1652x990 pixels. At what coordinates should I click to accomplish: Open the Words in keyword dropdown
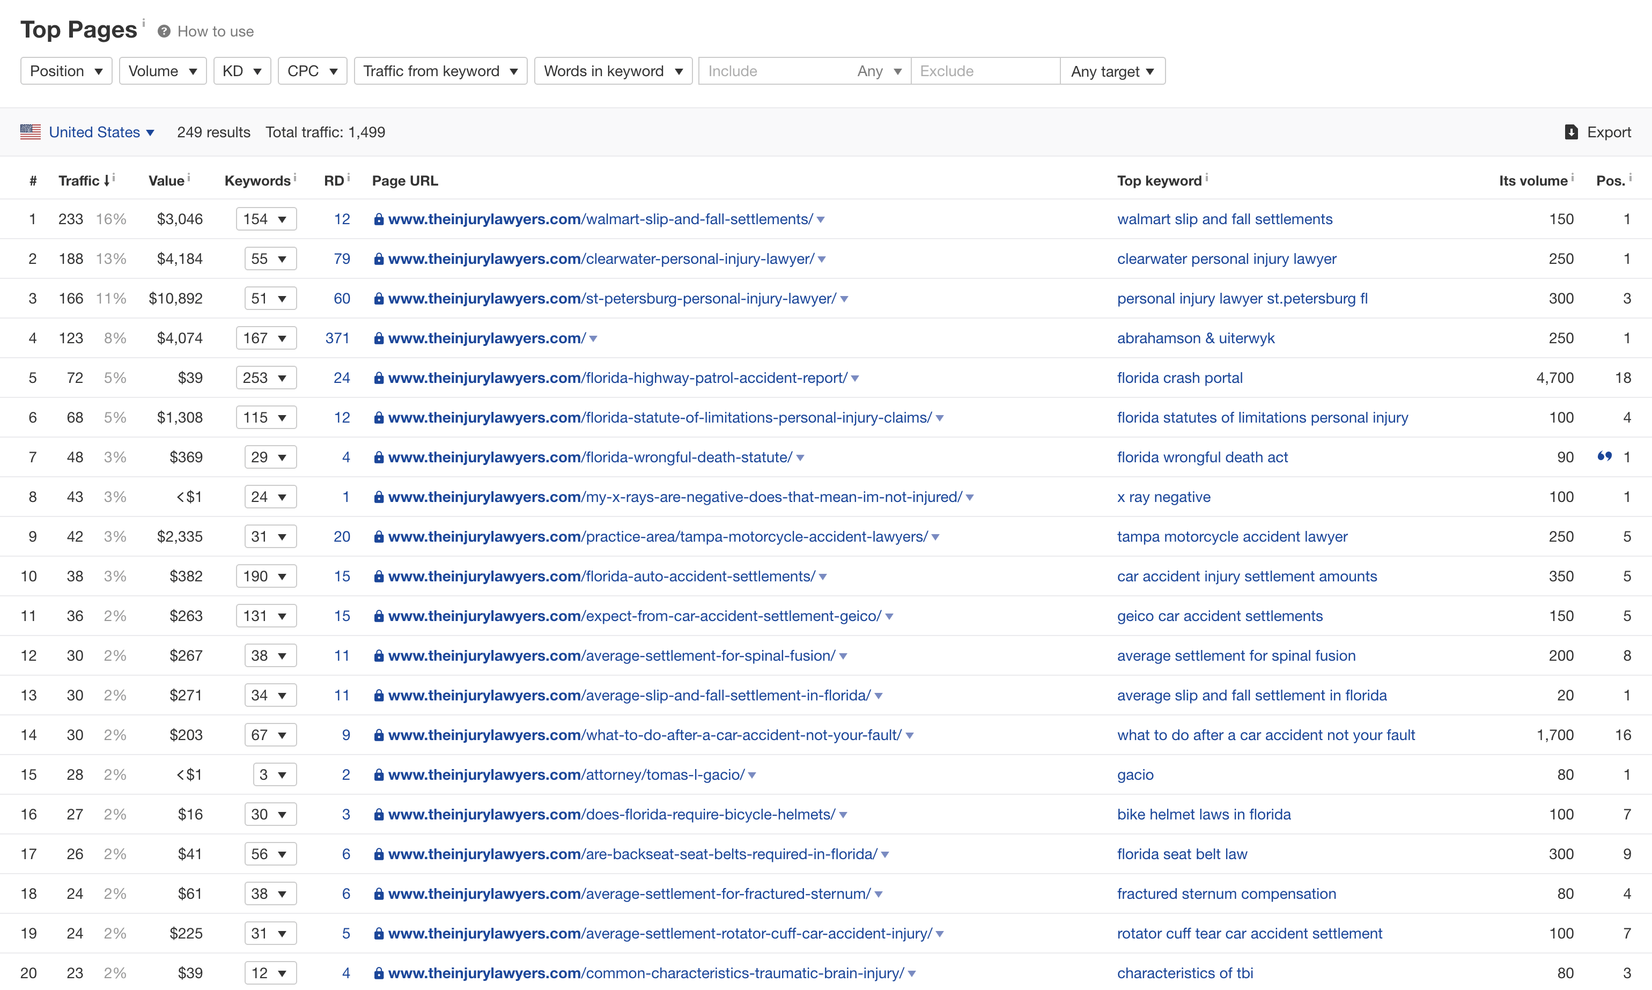coord(613,71)
